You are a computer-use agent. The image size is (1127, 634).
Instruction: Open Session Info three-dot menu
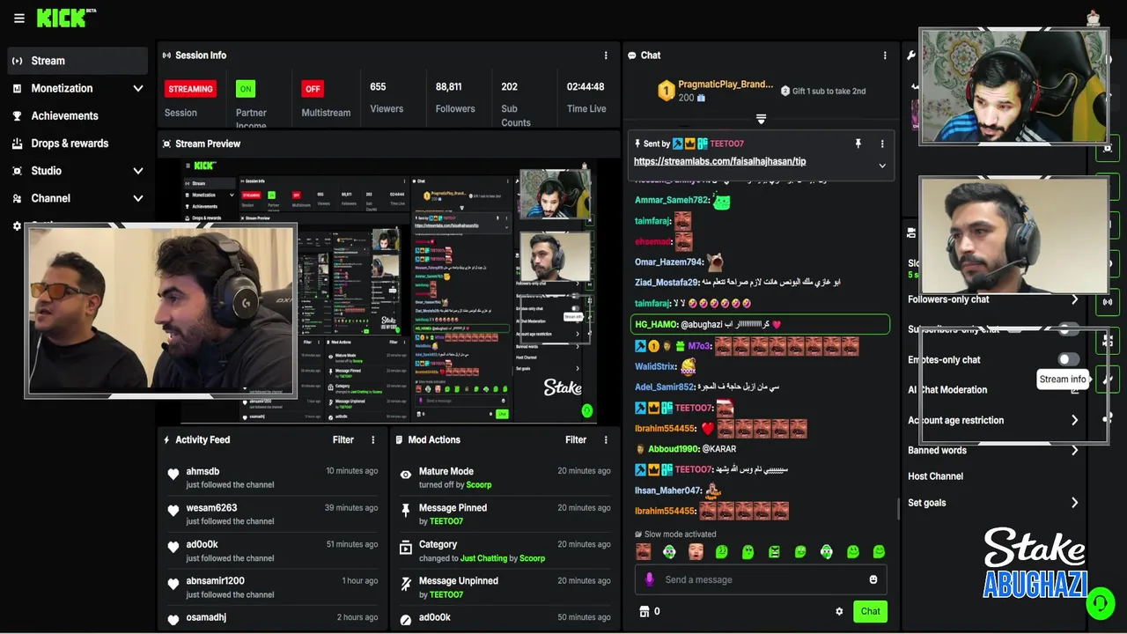[x=606, y=55]
